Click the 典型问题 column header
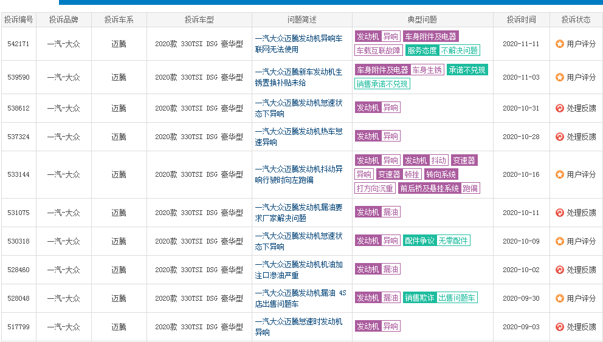Screen dimensions: 603x342 (x=422, y=19)
